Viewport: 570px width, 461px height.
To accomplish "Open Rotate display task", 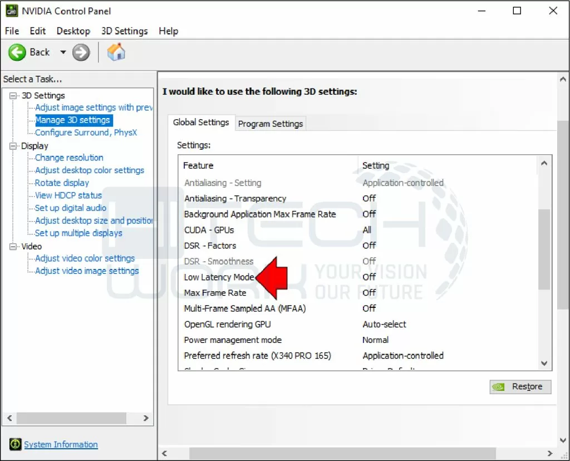I will 62,183.
